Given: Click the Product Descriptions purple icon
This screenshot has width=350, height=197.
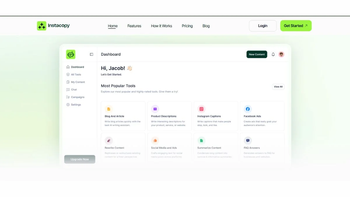Looking at the screenshot, I should pos(155,109).
